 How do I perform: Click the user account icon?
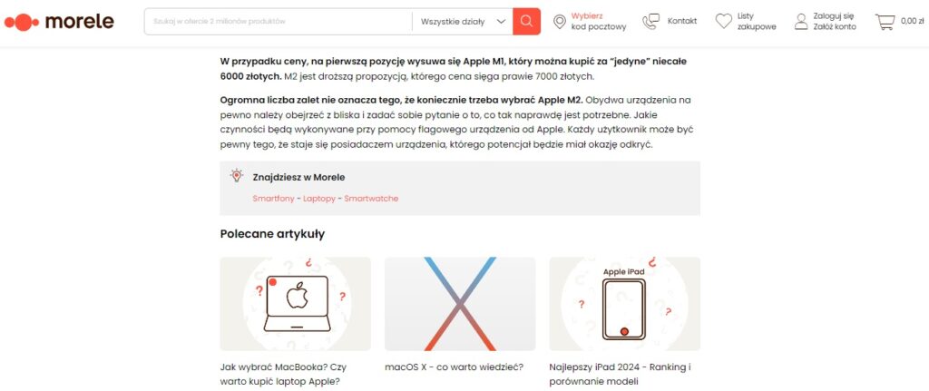(x=801, y=22)
